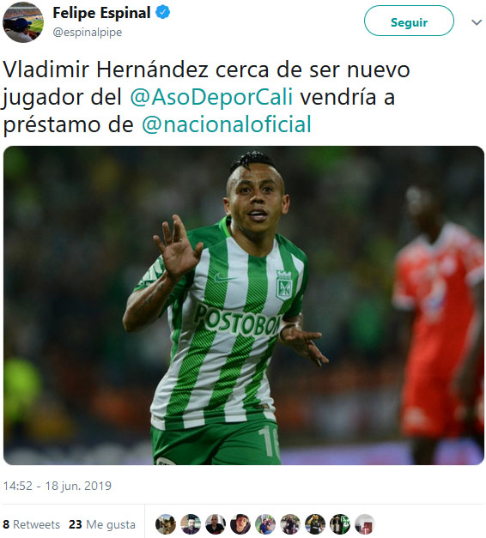Click the first liker avatar
The width and height of the screenshot is (486, 538).
click(x=166, y=524)
